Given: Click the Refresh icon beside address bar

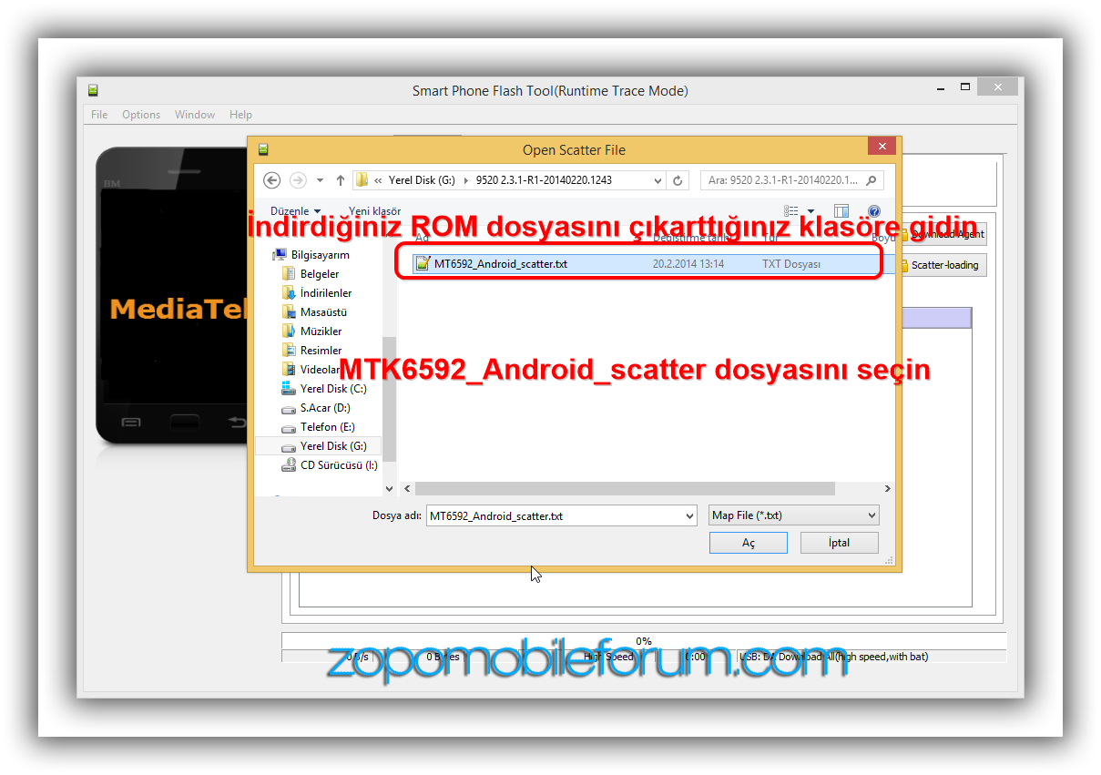Looking at the screenshot, I should (x=678, y=180).
